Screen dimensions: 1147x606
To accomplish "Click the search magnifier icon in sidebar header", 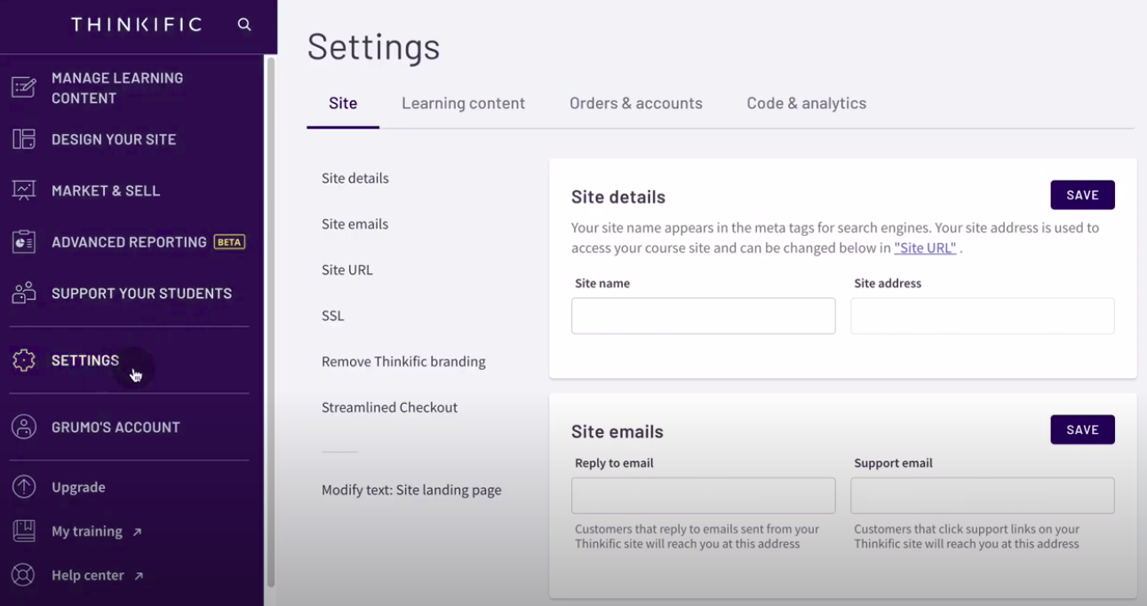I will tap(244, 25).
